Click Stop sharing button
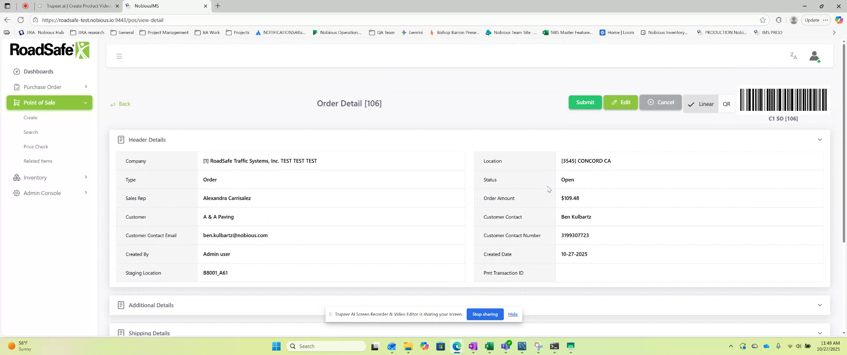The height and width of the screenshot is (355, 847). pos(485,314)
